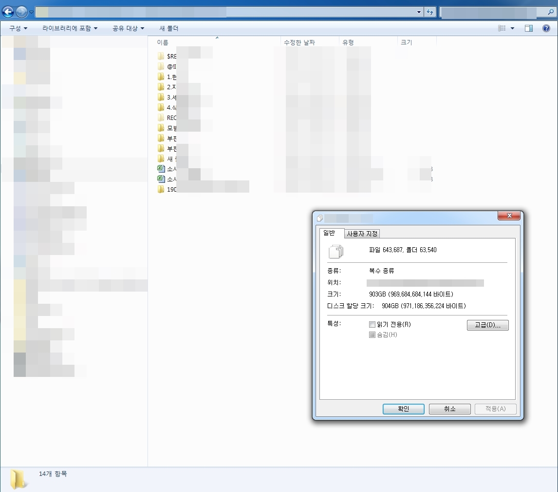The width and height of the screenshot is (558, 492).
Task: Select the @! folder icon
Action: tap(161, 66)
